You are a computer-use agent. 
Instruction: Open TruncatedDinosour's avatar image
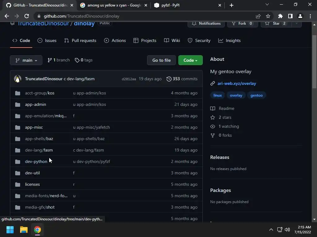pos(18,79)
